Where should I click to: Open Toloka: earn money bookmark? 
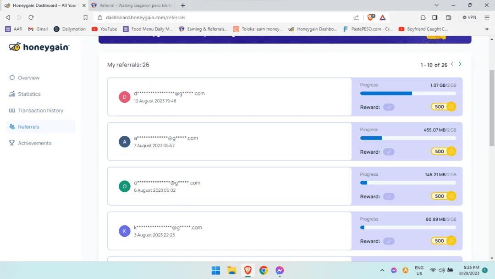[x=258, y=29]
